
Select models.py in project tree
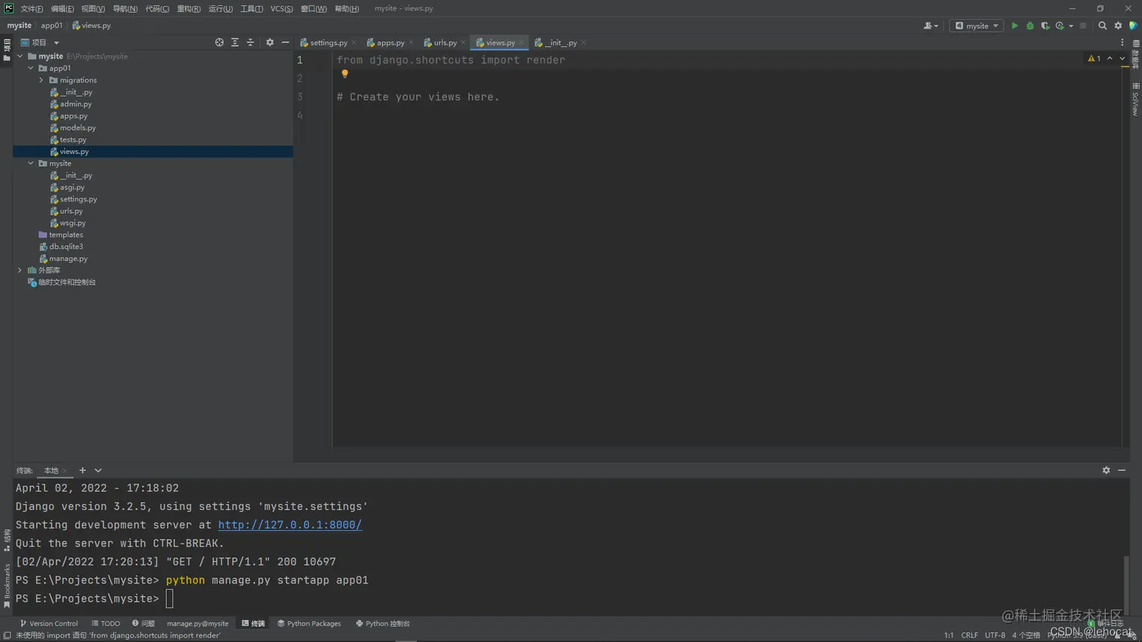(x=78, y=127)
